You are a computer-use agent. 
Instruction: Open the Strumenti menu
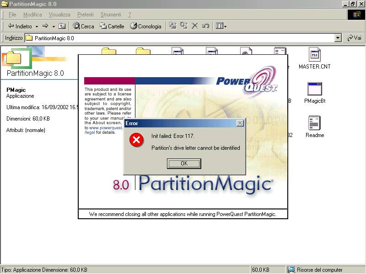coord(111,15)
